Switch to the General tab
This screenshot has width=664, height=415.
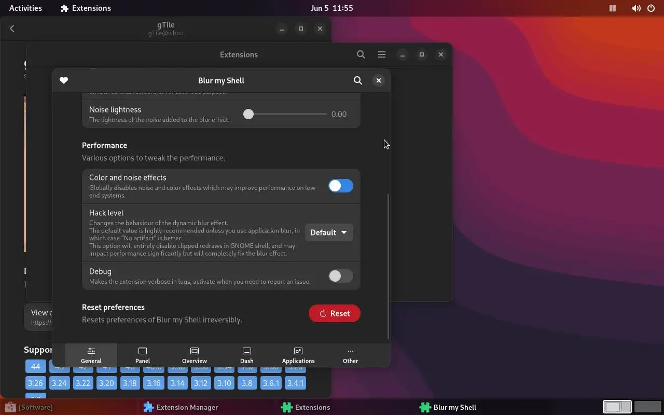pyautogui.click(x=91, y=355)
